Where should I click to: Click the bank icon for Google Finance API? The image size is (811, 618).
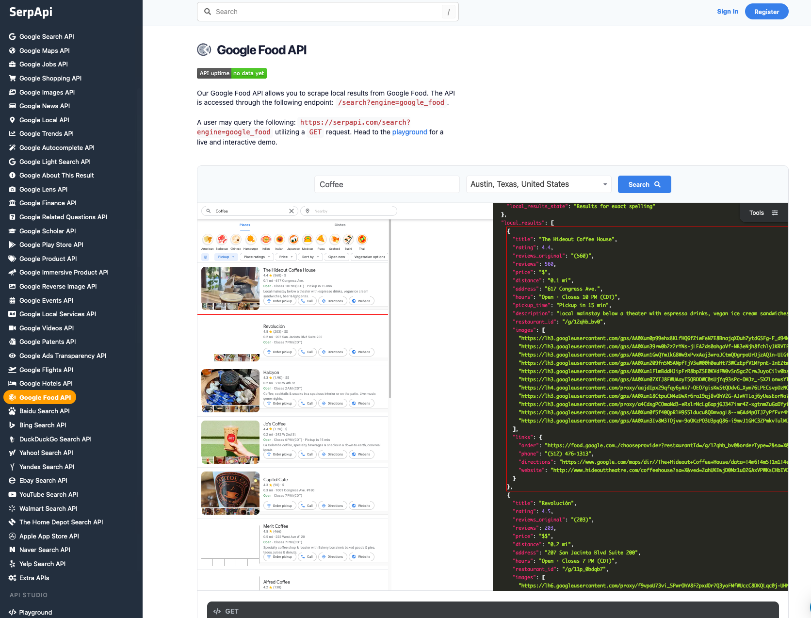pyautogui.click(x=13, y=203)
